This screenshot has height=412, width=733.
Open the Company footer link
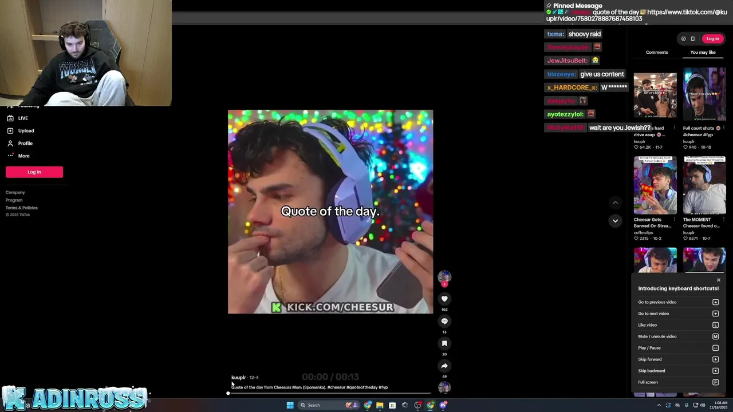[15, 192]
